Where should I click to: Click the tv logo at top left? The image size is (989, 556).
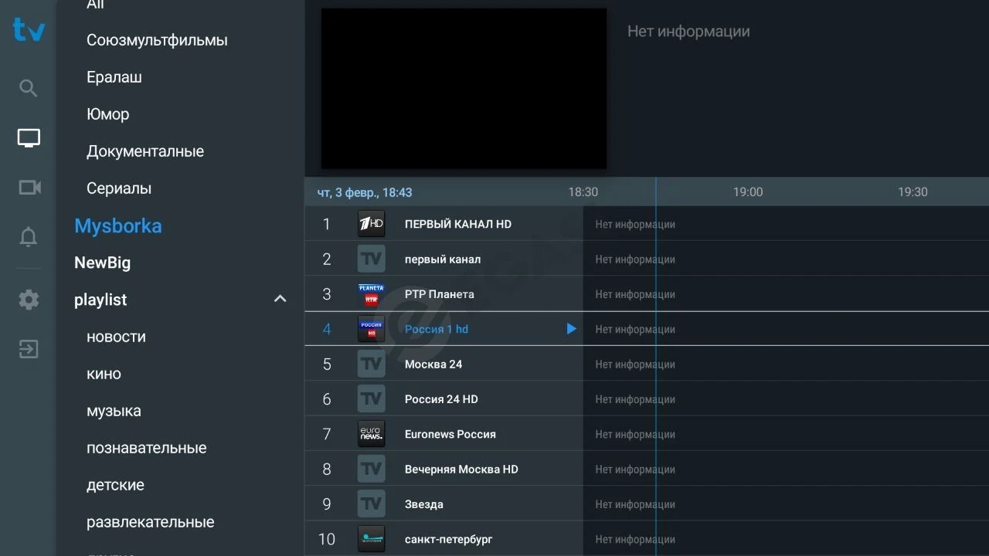click(29, 30)
